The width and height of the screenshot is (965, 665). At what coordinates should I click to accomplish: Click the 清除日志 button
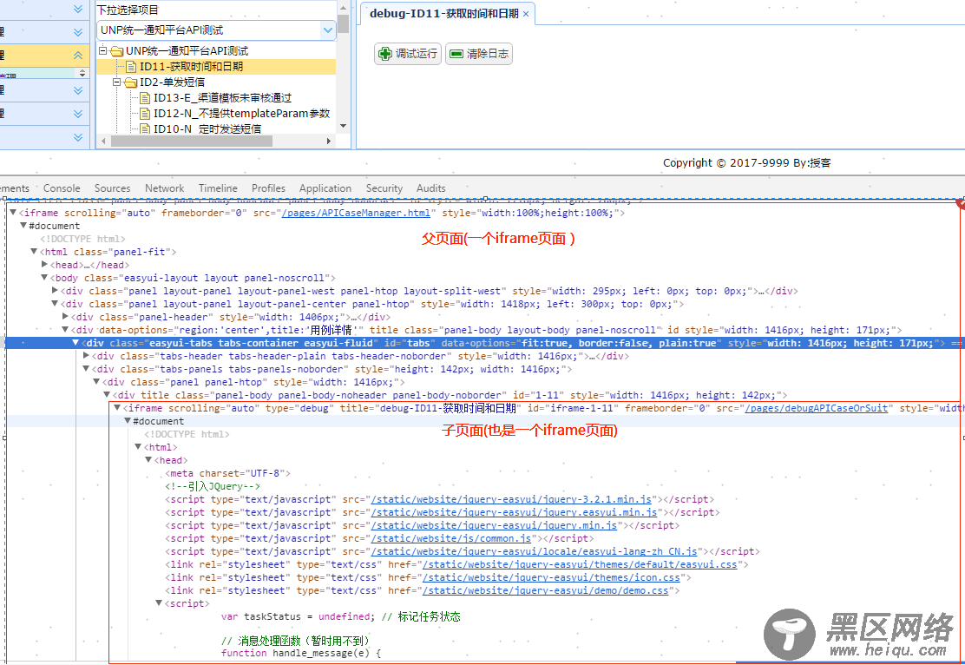coord(479,54)
